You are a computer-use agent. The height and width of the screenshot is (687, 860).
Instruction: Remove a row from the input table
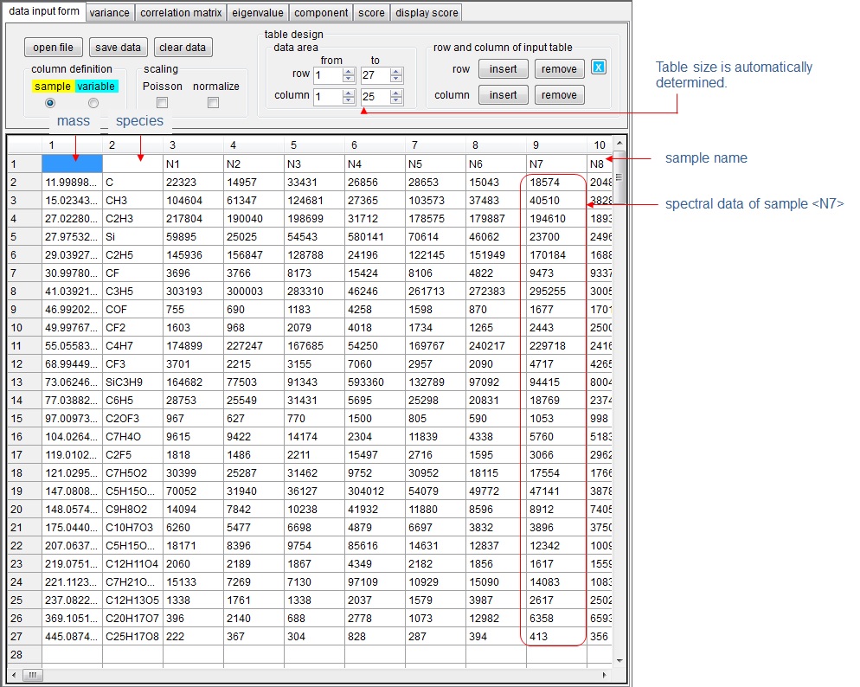coord(559,68)
